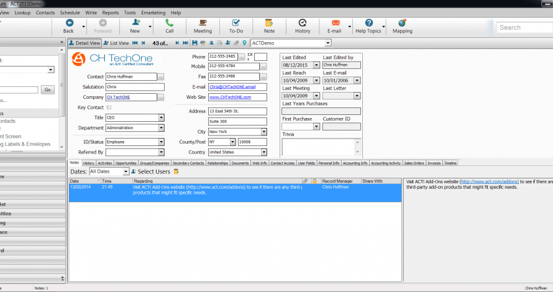Image resolution: width=553 pixels, height=292 pixels.
Task: Click the New contact icon
Action: pyautogui.click(x=136, y=23)
